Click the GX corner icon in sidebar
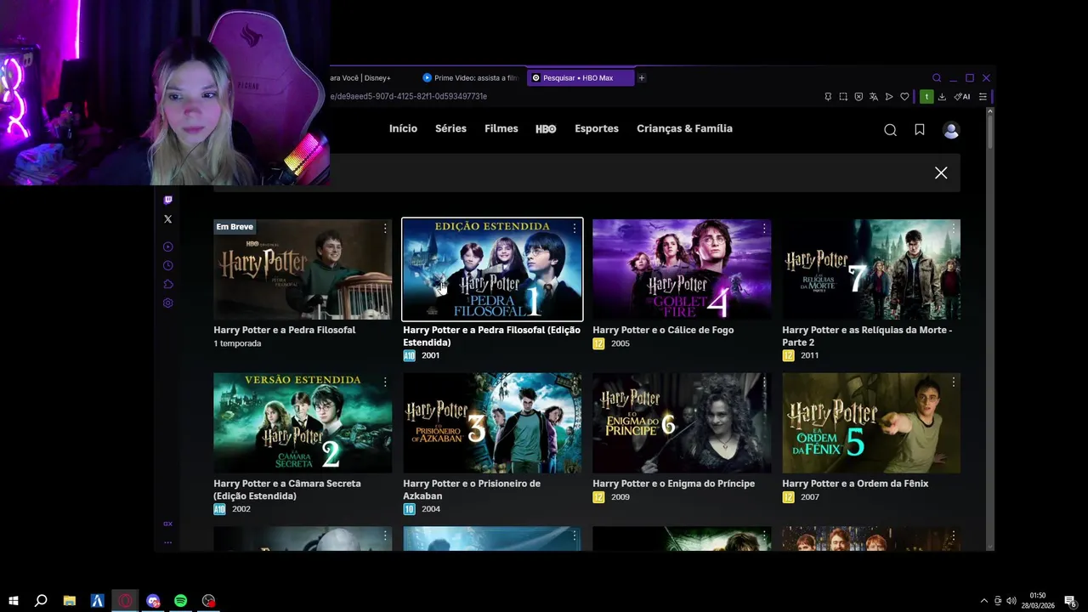The image size is (1088, 612). 167,524
